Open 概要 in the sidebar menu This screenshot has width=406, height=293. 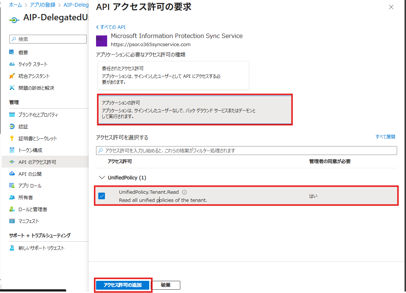23,52
